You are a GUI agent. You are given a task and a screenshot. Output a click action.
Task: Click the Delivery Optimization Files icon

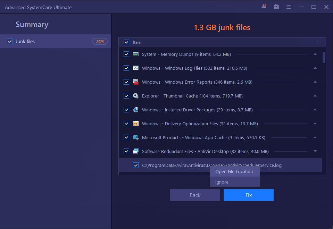pyautogui.click(x=136, y=124)
